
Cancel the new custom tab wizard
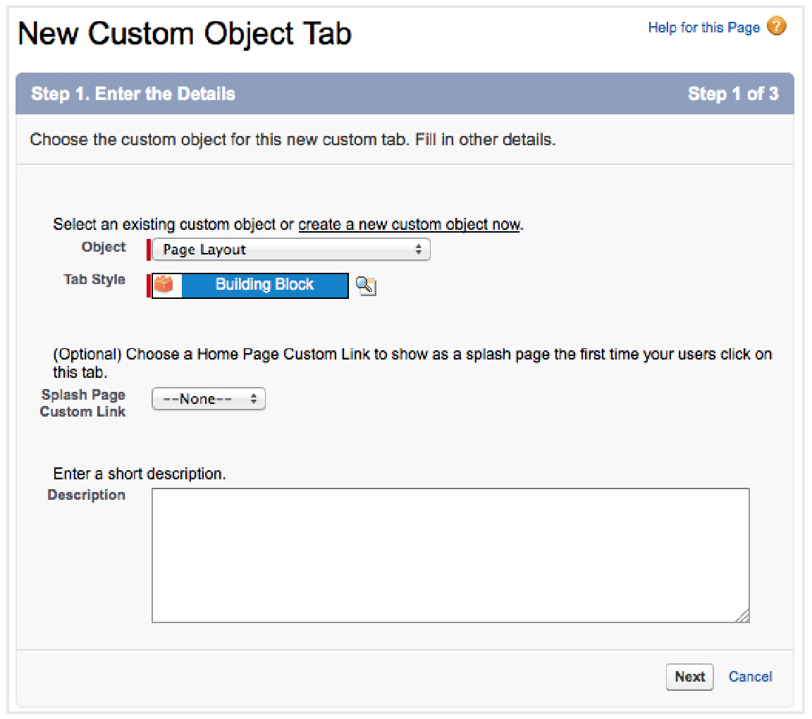[x=750, y=677]
